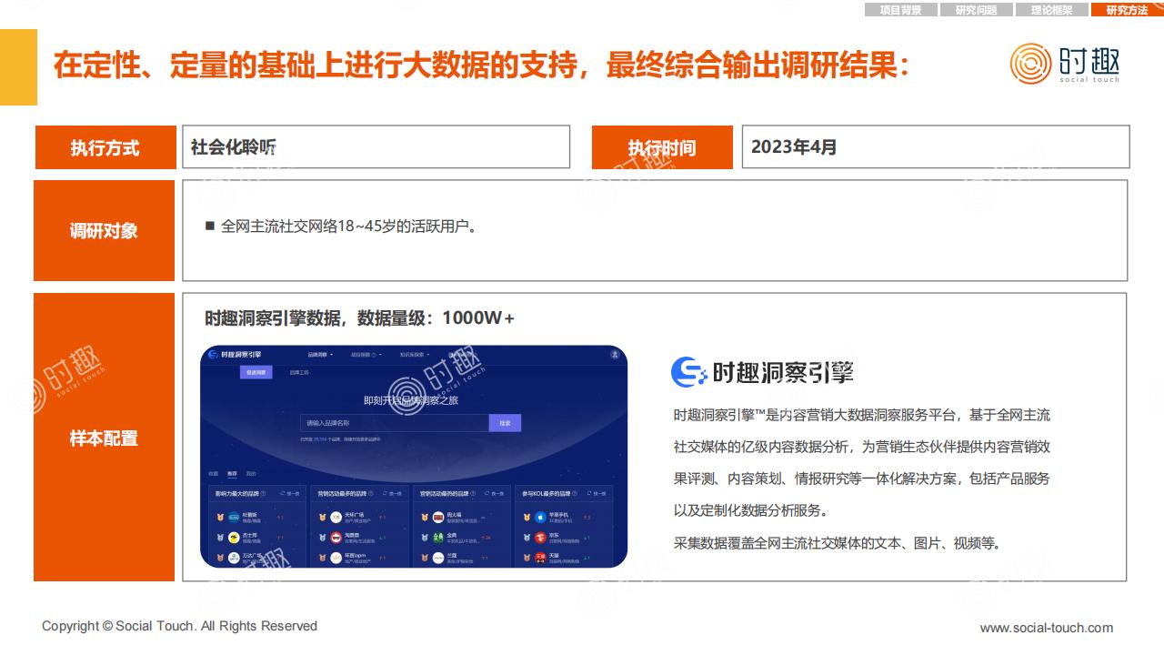Select the 数据量级：1000W+ heading text
The image size is (1164, 655).
(436, 317)
